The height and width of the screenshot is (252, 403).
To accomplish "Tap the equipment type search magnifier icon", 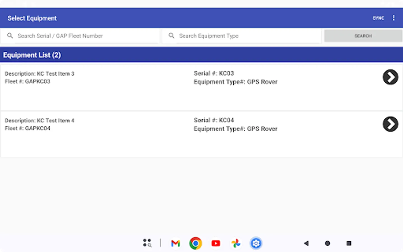I will pyautogui.click(x=171, y=36).
